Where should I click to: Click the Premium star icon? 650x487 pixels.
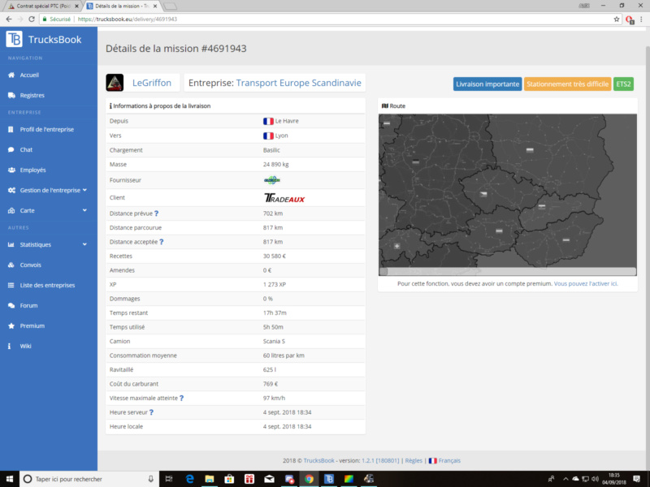[11, 325]
